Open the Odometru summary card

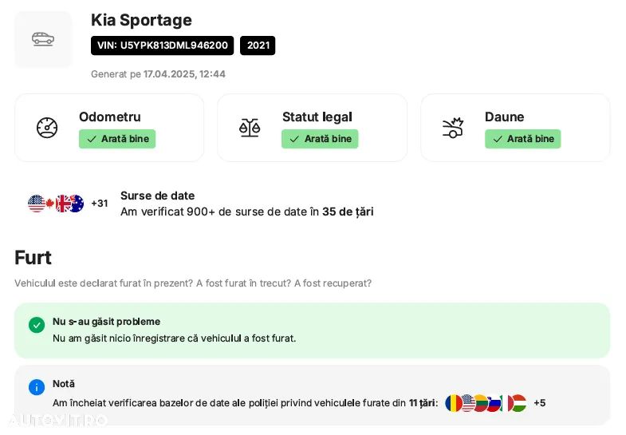click(x=109, y=128)
